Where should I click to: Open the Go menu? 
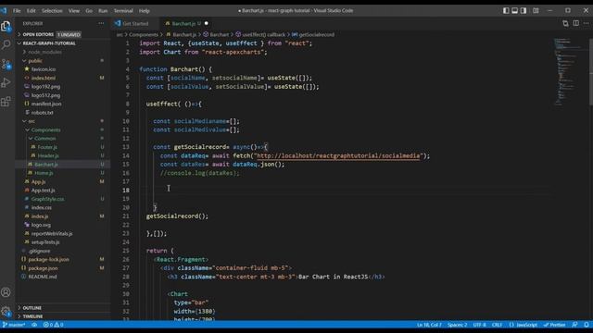point(89,10)
